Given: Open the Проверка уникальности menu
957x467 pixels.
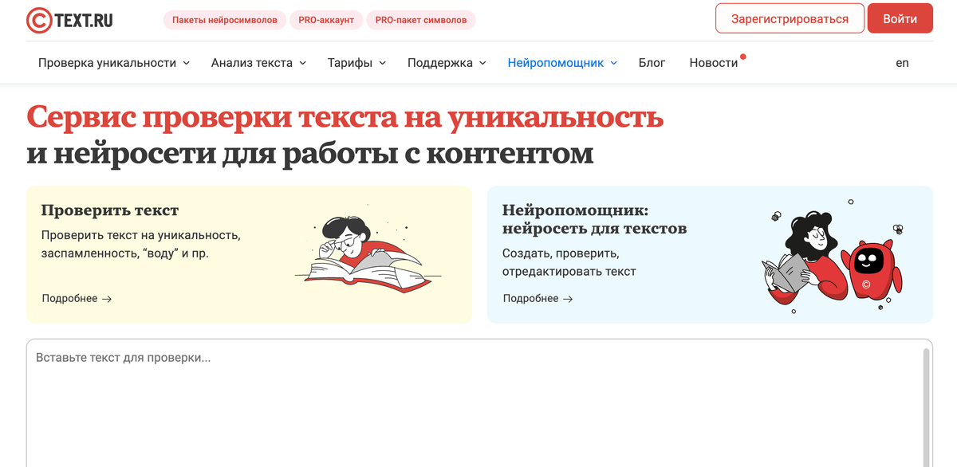Looking at the screenshot, I should [114, 63].
